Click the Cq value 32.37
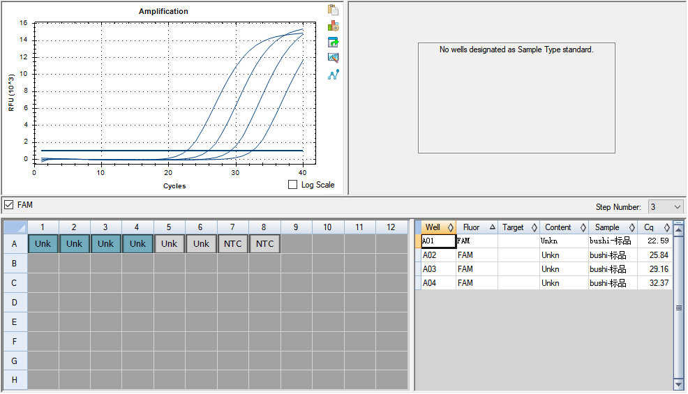This screenshot has height=394, width=688. 659,283
